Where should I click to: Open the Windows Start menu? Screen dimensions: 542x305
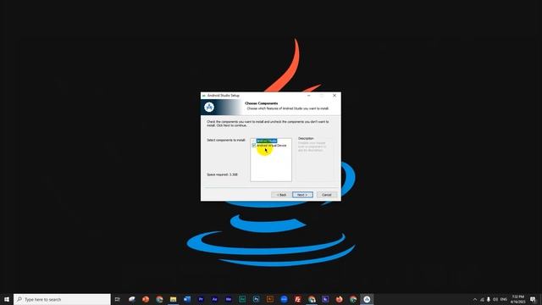pyautogui.click(x=7, y=299)
